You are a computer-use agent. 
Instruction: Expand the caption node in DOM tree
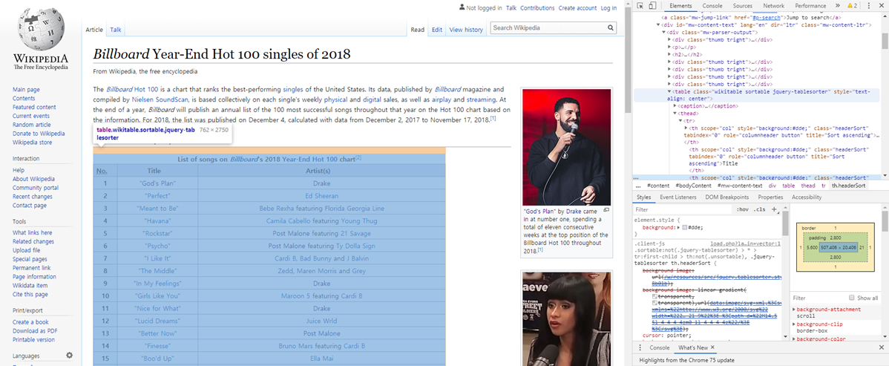click(675, 106)
